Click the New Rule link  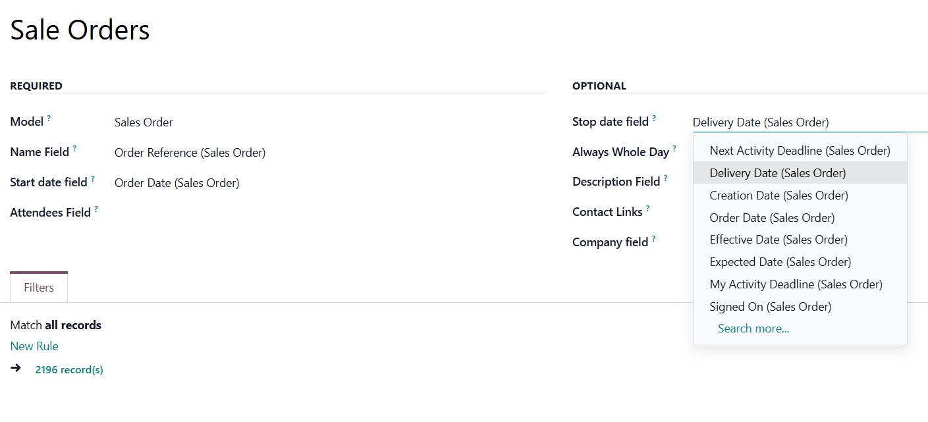[34, 346]
